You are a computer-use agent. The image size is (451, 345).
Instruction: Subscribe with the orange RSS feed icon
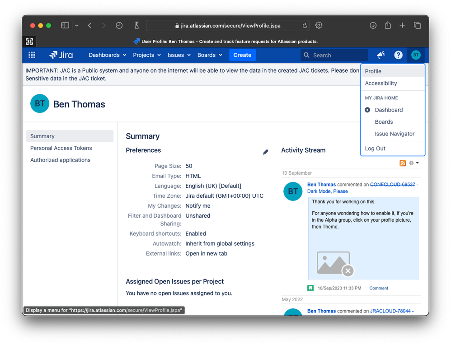point(403,163)
